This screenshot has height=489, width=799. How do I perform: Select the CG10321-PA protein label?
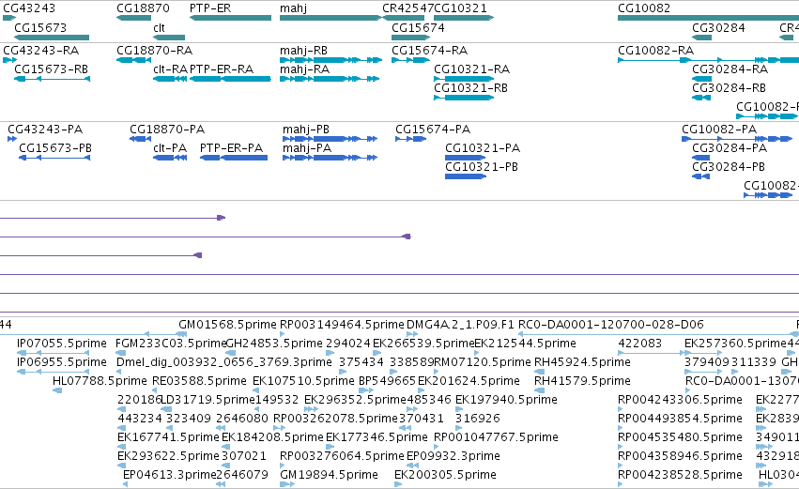[x=483, y=148]
